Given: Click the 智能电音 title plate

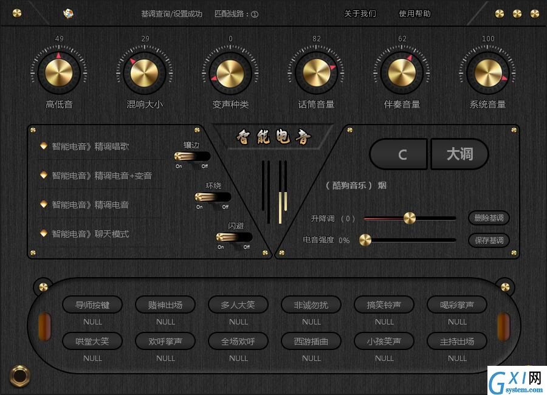Looking at the screenshot, I should point(273,137).
